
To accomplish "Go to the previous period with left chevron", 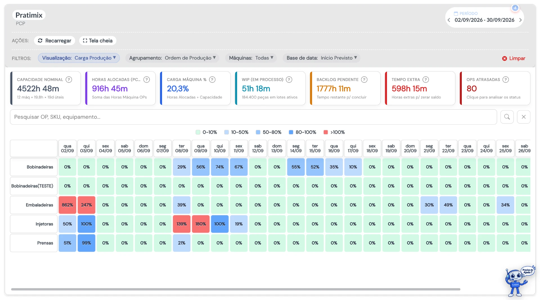I will point(449,20).
